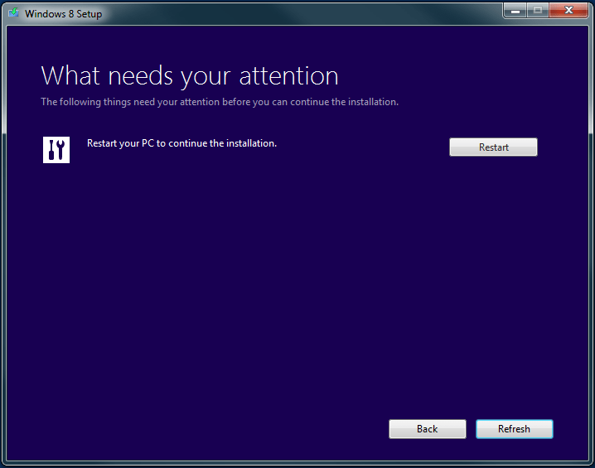Select the tools icon beside restart message

56,150
